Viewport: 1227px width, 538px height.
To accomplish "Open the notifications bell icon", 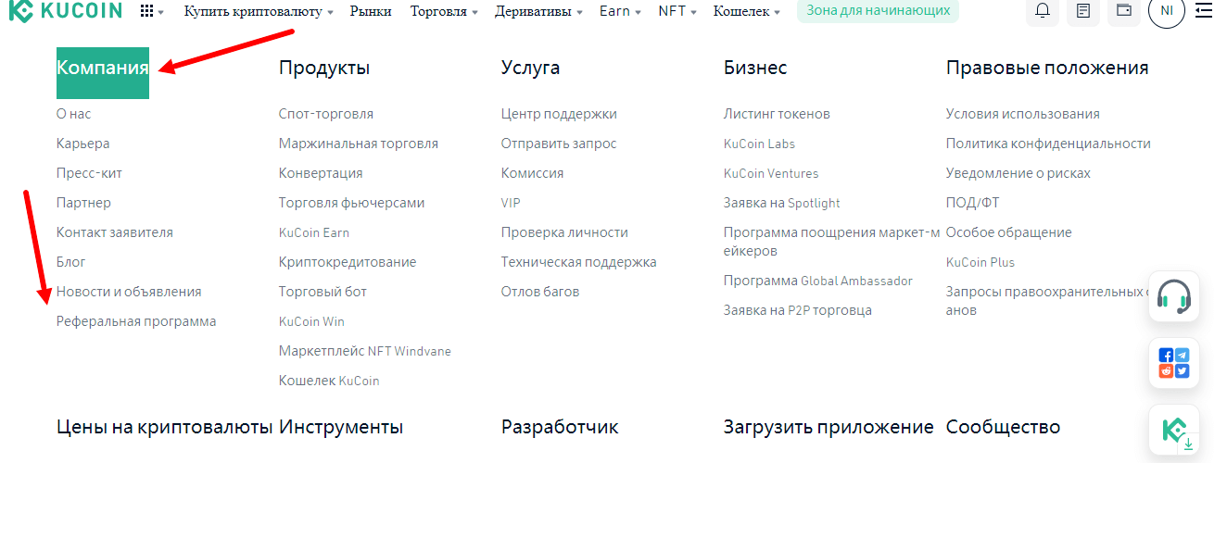I will pos(1043,11).
